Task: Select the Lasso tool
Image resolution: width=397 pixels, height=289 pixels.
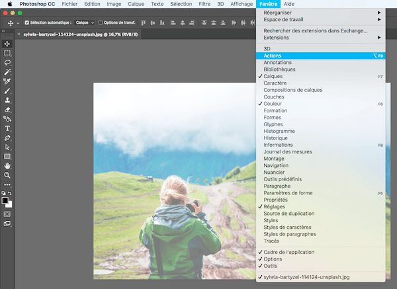Action: point(7,62)
